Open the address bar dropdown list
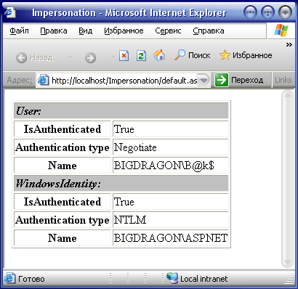 [204, 80]
